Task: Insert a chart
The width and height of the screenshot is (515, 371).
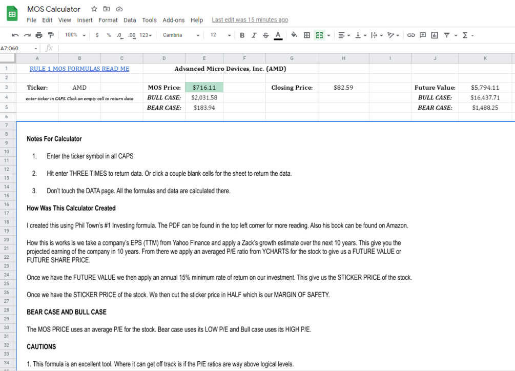Action: click(435, 35)
